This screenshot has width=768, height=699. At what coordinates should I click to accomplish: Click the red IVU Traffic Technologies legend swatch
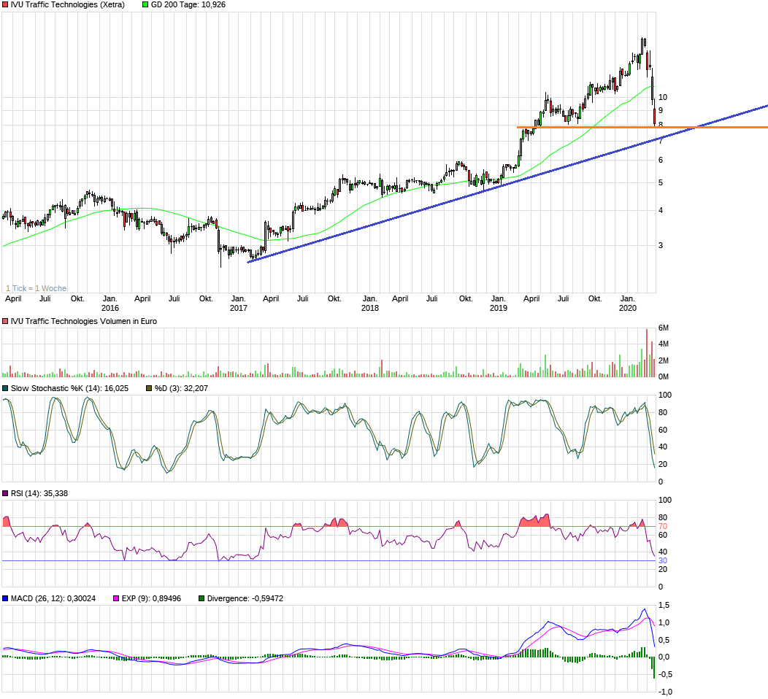click(5, 5)
